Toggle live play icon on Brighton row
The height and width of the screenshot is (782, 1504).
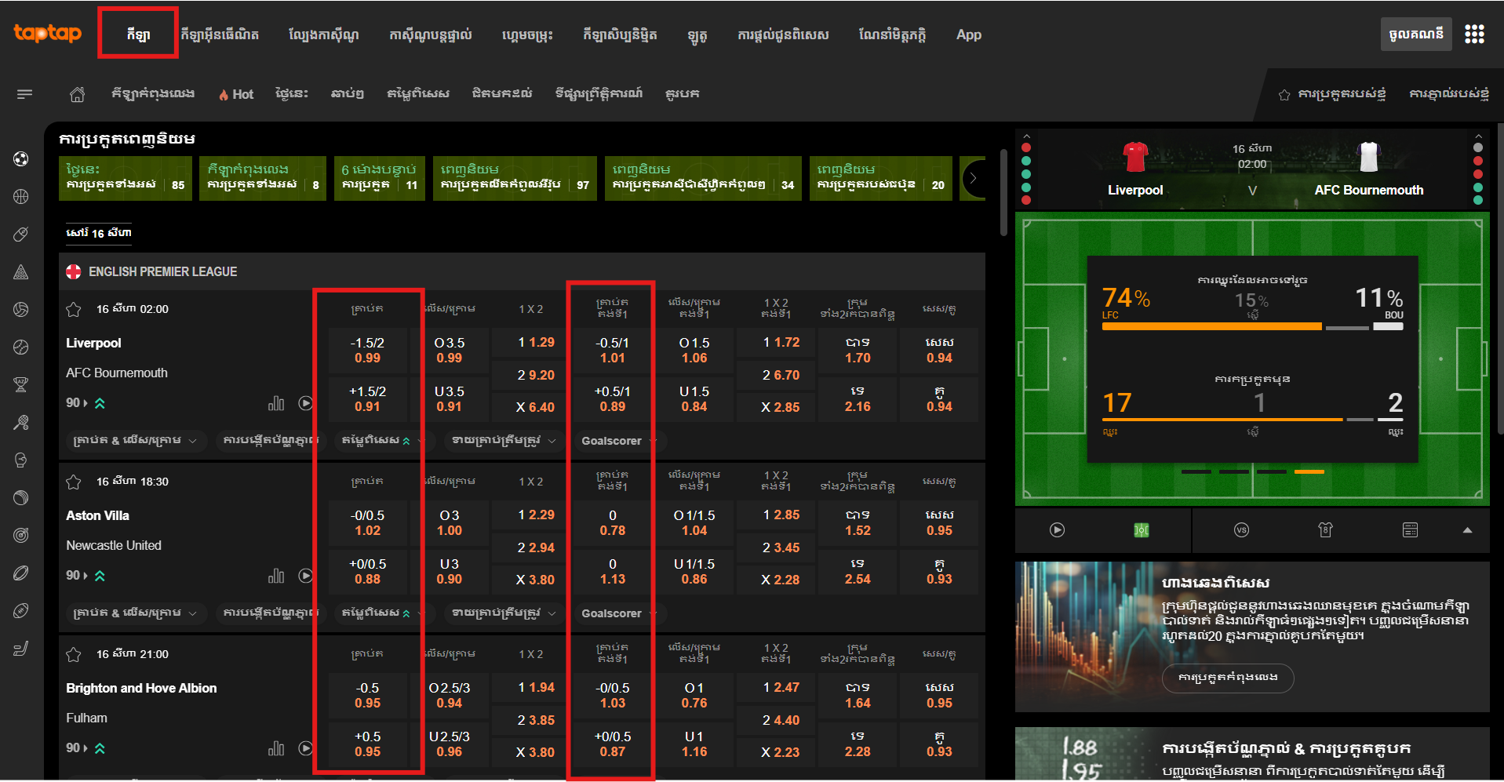(306, 748)
